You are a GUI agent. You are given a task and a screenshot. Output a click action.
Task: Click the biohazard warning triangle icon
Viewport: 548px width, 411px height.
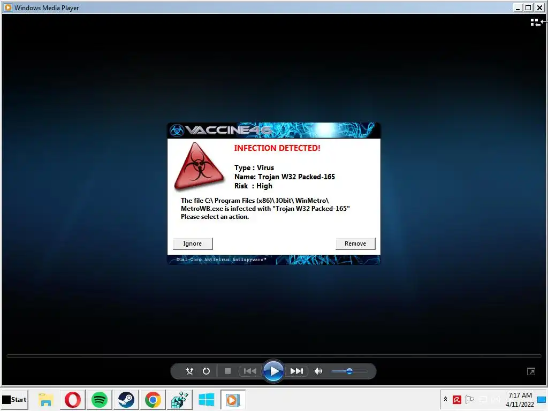tap(199, 166)
